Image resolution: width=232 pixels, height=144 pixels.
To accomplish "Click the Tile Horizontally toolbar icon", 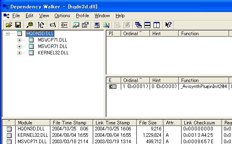I will pyautogui.click(x=147, y=25).
